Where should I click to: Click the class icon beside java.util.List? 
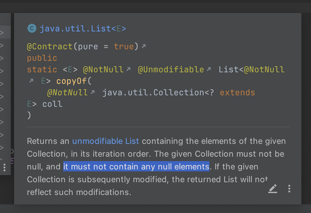tap(32, 28)
